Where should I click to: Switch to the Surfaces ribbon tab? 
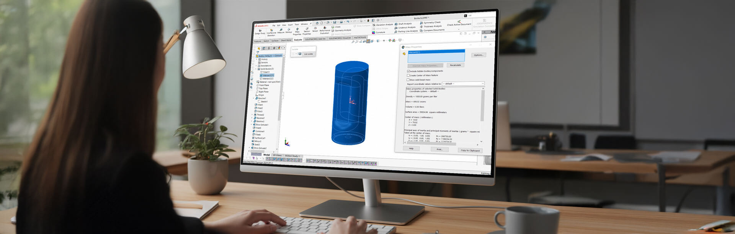coord(275,41)
